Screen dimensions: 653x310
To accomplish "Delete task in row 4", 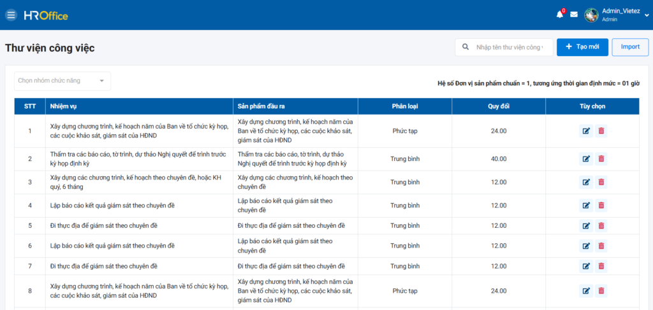I will [x=601, y=206].
